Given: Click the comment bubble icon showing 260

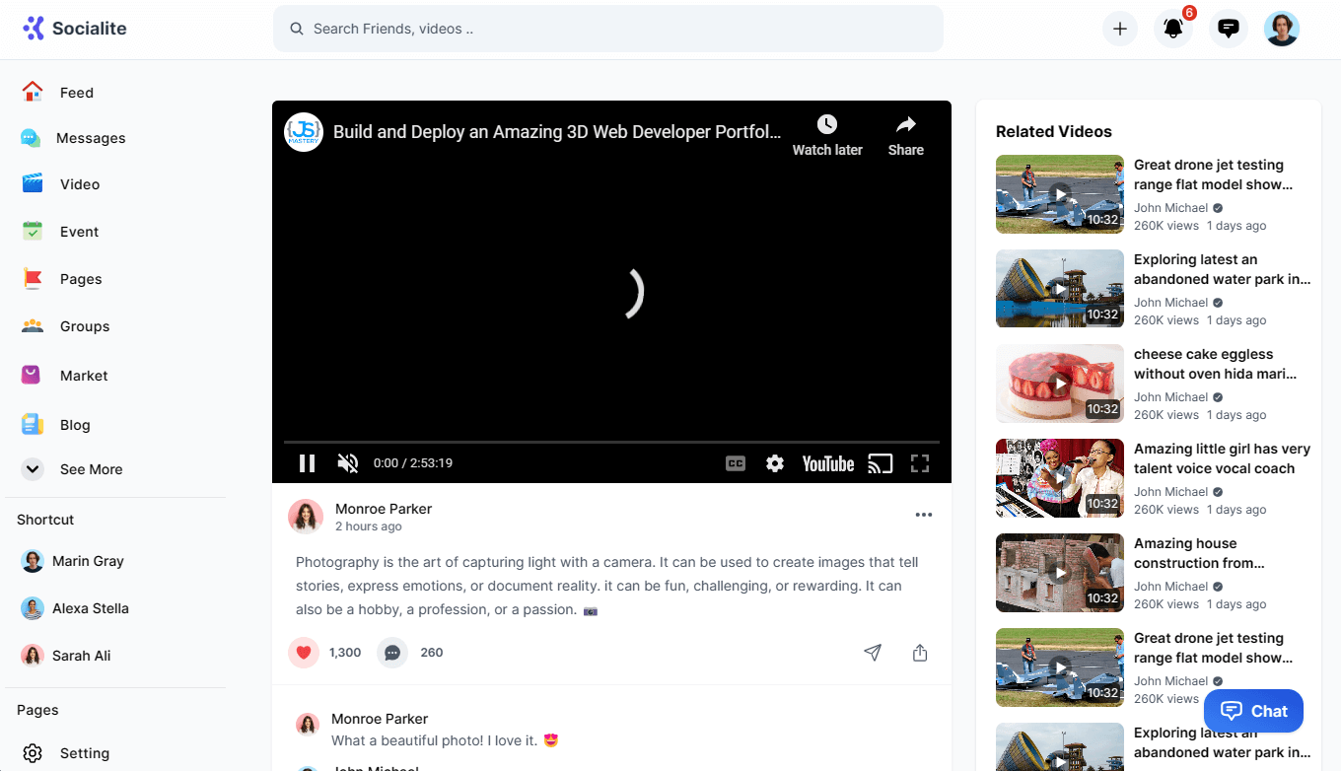Looking at the screenshot, I should click(x=392, y=652).
